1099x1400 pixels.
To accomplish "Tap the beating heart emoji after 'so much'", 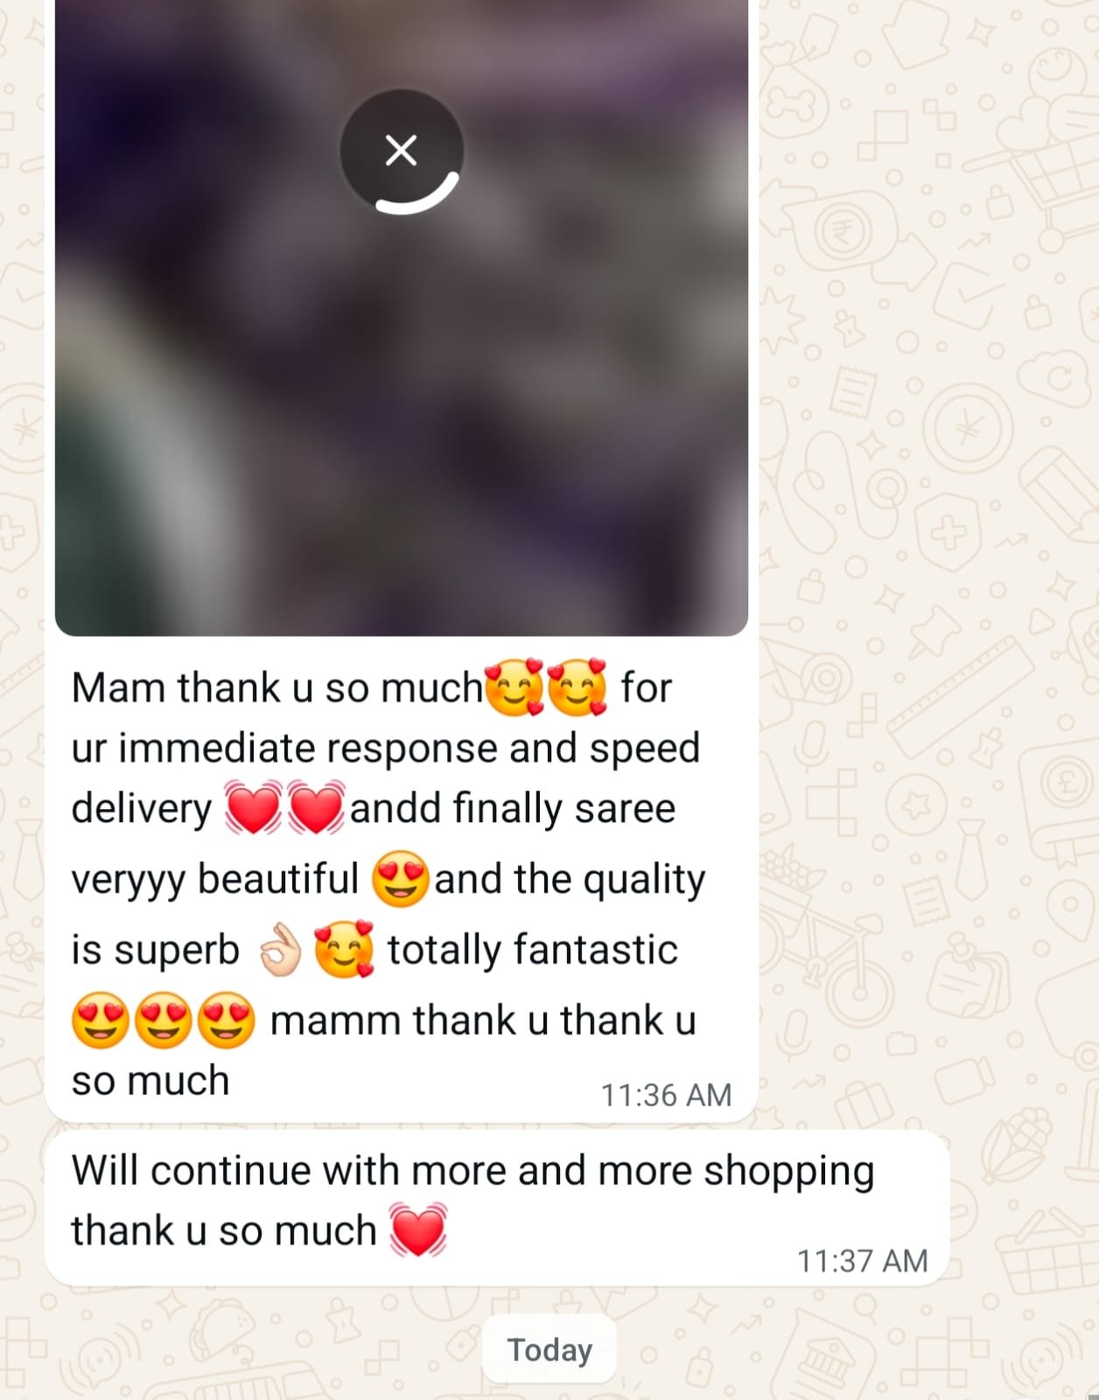I will pos(417,1230).
